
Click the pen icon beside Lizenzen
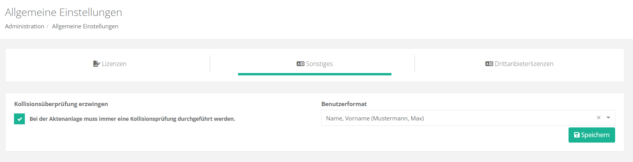(97, 64)
